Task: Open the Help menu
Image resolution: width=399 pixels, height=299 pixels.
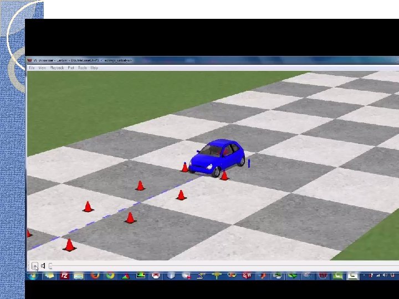Action: point(94,68)
